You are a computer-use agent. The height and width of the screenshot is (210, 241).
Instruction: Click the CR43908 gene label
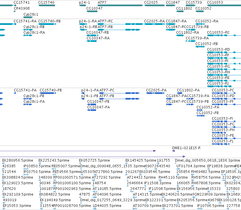(x=22, y=8)
